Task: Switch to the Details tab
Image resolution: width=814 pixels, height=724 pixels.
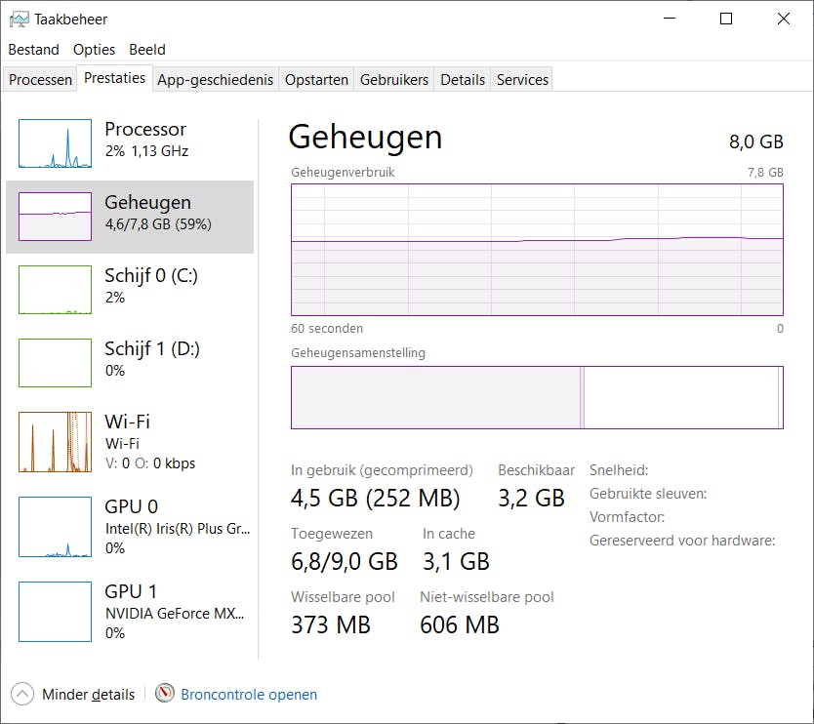Action: click(x=462, y=79)
